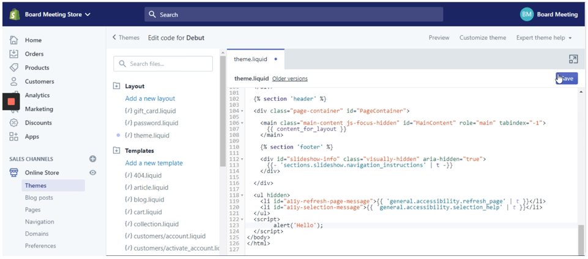This screenshot has width=588, height=259.
Task: Open customers/activate_account template
Action: point(172,248)
